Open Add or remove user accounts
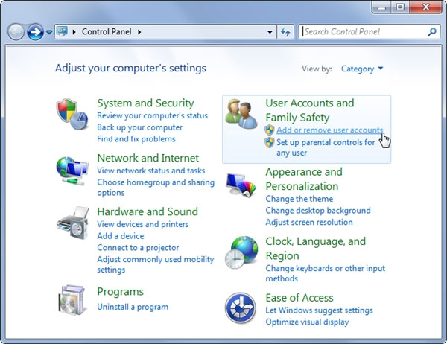The height and width of the screenshot is (344, 447). click(330, 130)
